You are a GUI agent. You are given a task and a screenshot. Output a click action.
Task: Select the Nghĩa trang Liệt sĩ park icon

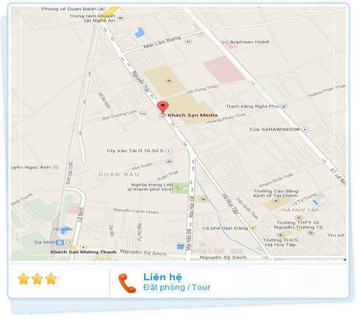pos(178,187)
